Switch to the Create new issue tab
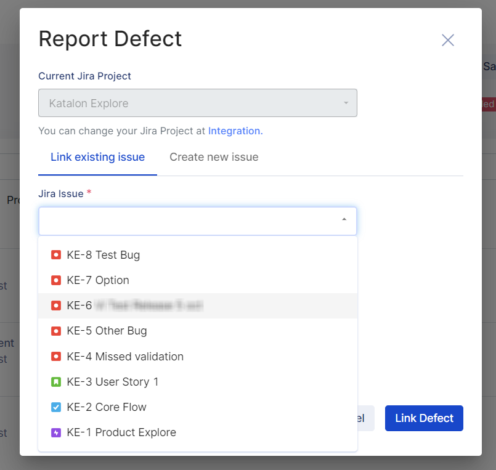The width and height of the screenshot is (496, 470). [213, 157]
